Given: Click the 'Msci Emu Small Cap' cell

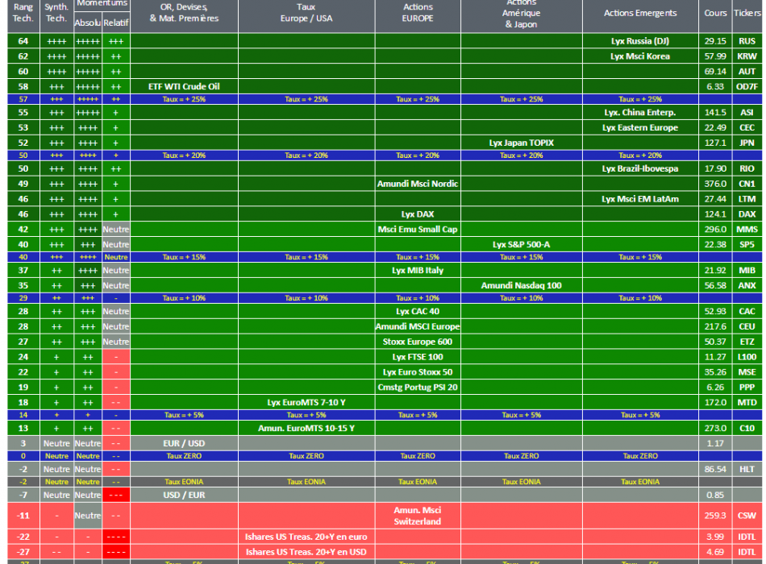Looking at the screenshot, I should [x=418, y=229].
